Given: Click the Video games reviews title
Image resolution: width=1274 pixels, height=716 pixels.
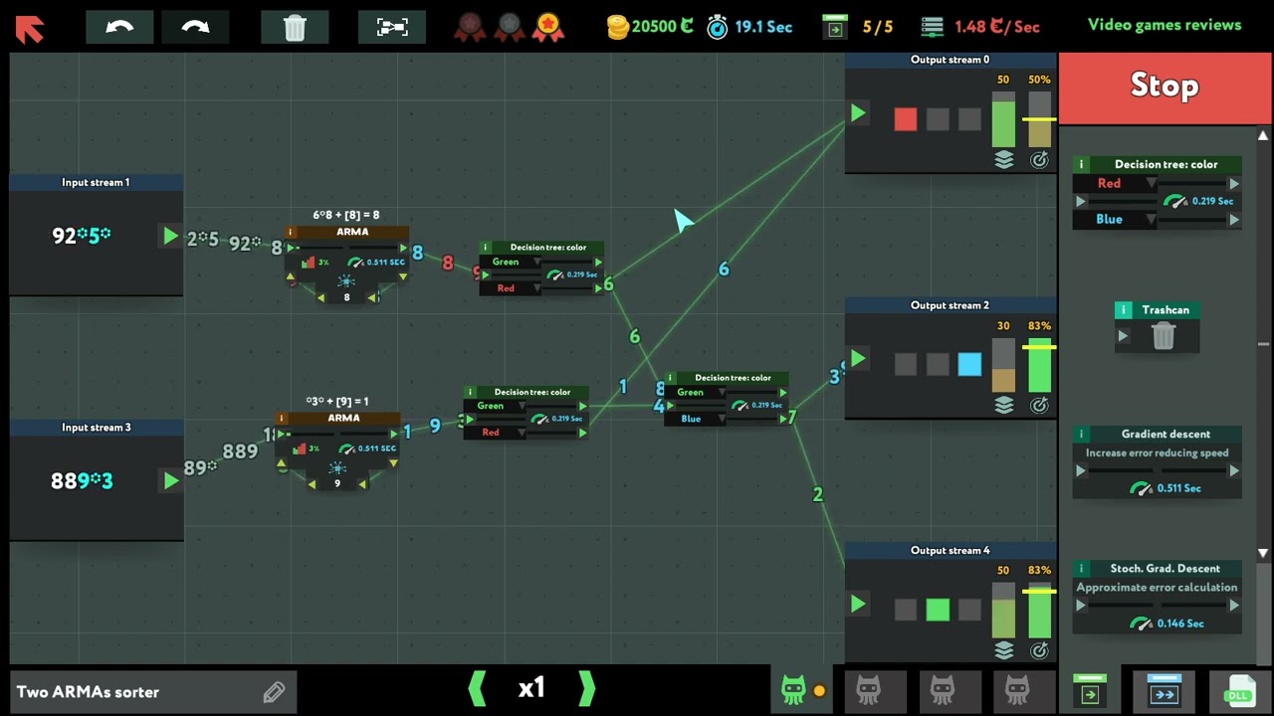Looking at the screenshot, I should (x=1165, y=25).
